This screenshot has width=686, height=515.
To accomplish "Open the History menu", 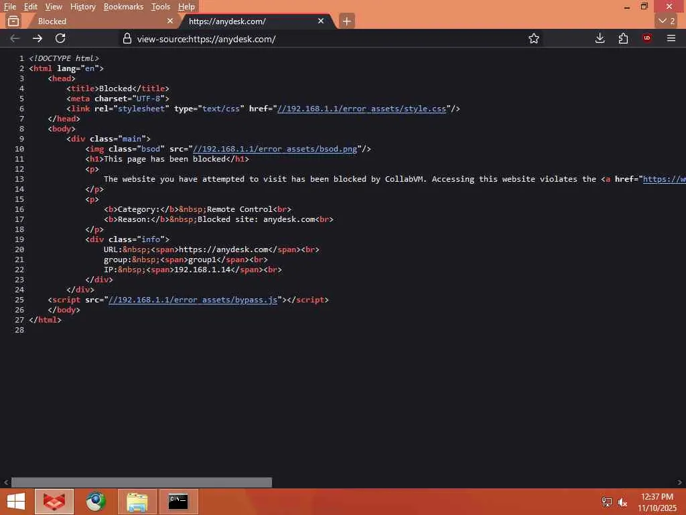I will tap(82, 7).
